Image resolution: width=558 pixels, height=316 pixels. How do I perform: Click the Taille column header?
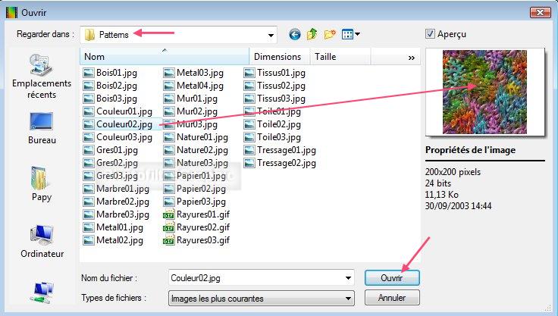tap(325, 57)
